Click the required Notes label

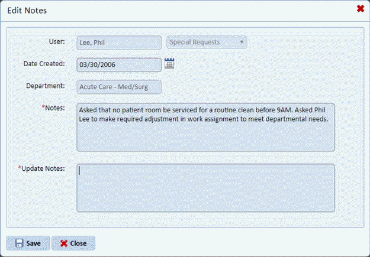[53, 108]
